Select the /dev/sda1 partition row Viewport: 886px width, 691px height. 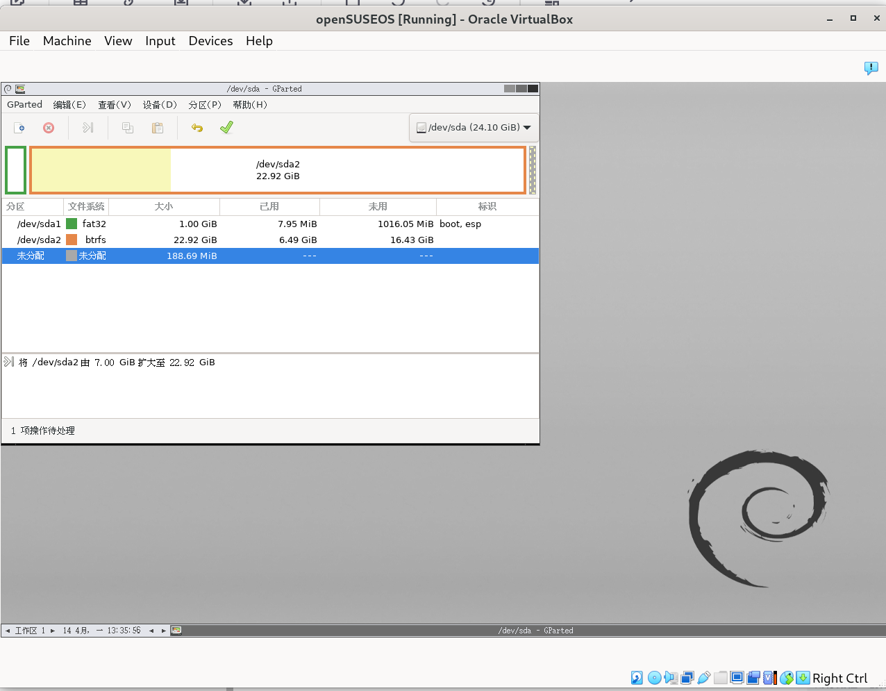[270, 224]
